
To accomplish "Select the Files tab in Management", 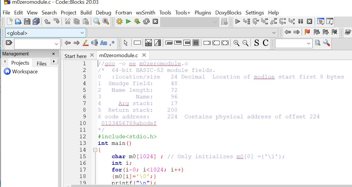I will [x=42, y=63].
